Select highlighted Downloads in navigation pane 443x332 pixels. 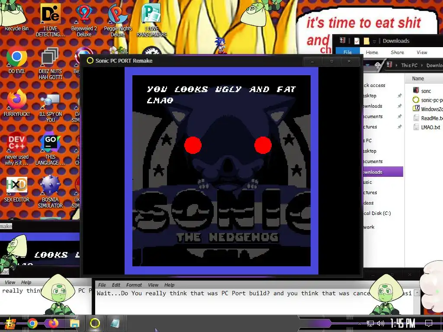(383, 172)
